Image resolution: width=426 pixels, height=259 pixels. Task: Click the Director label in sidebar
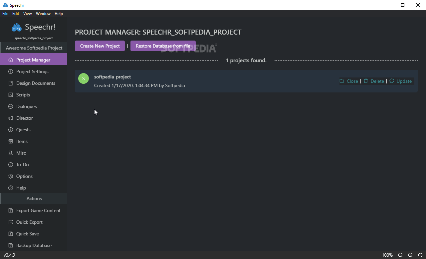tap(25, 118)
